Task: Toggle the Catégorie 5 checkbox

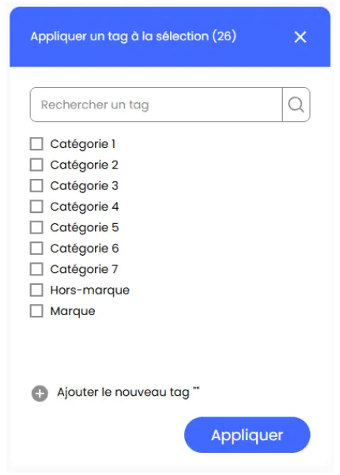Action: (x=36, y=227)
